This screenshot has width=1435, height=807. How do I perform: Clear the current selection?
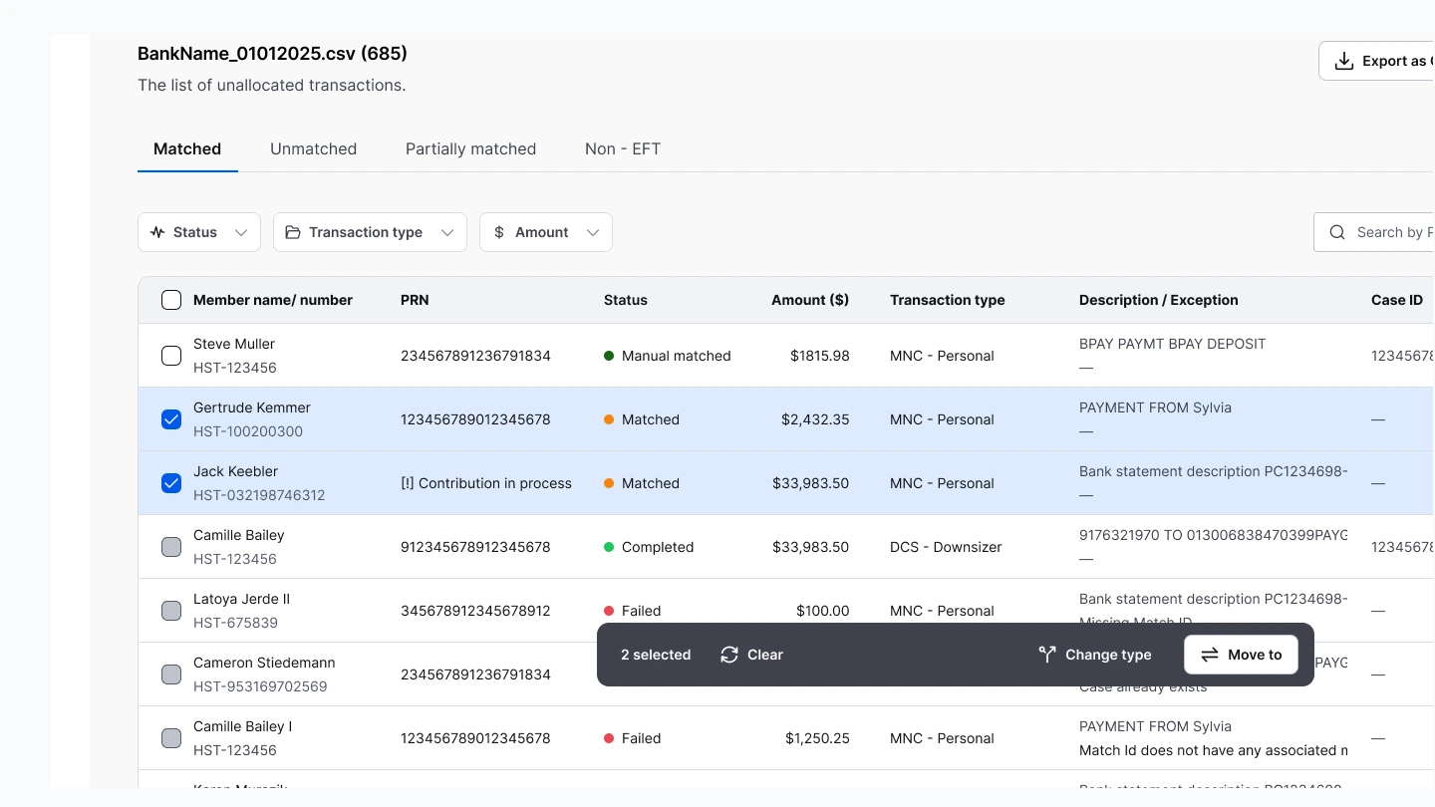tap(751, 655)
